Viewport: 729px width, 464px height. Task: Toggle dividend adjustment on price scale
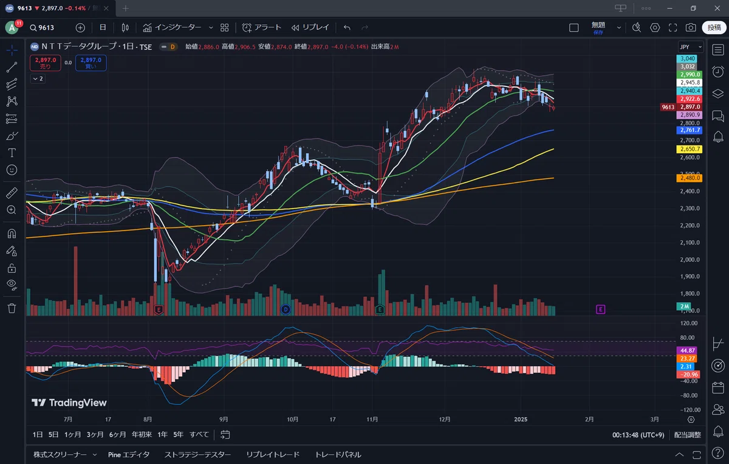[687, 435]
